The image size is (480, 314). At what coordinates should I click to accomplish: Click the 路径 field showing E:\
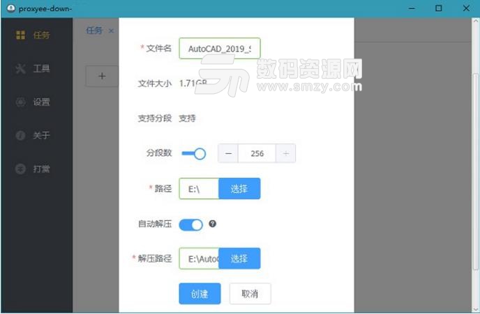(x=199, y=189)
